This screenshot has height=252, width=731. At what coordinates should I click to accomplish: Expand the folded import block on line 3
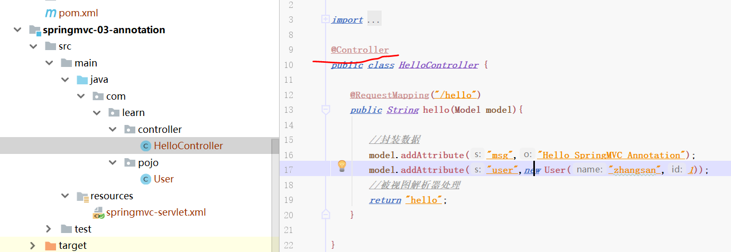click(326, 20)
